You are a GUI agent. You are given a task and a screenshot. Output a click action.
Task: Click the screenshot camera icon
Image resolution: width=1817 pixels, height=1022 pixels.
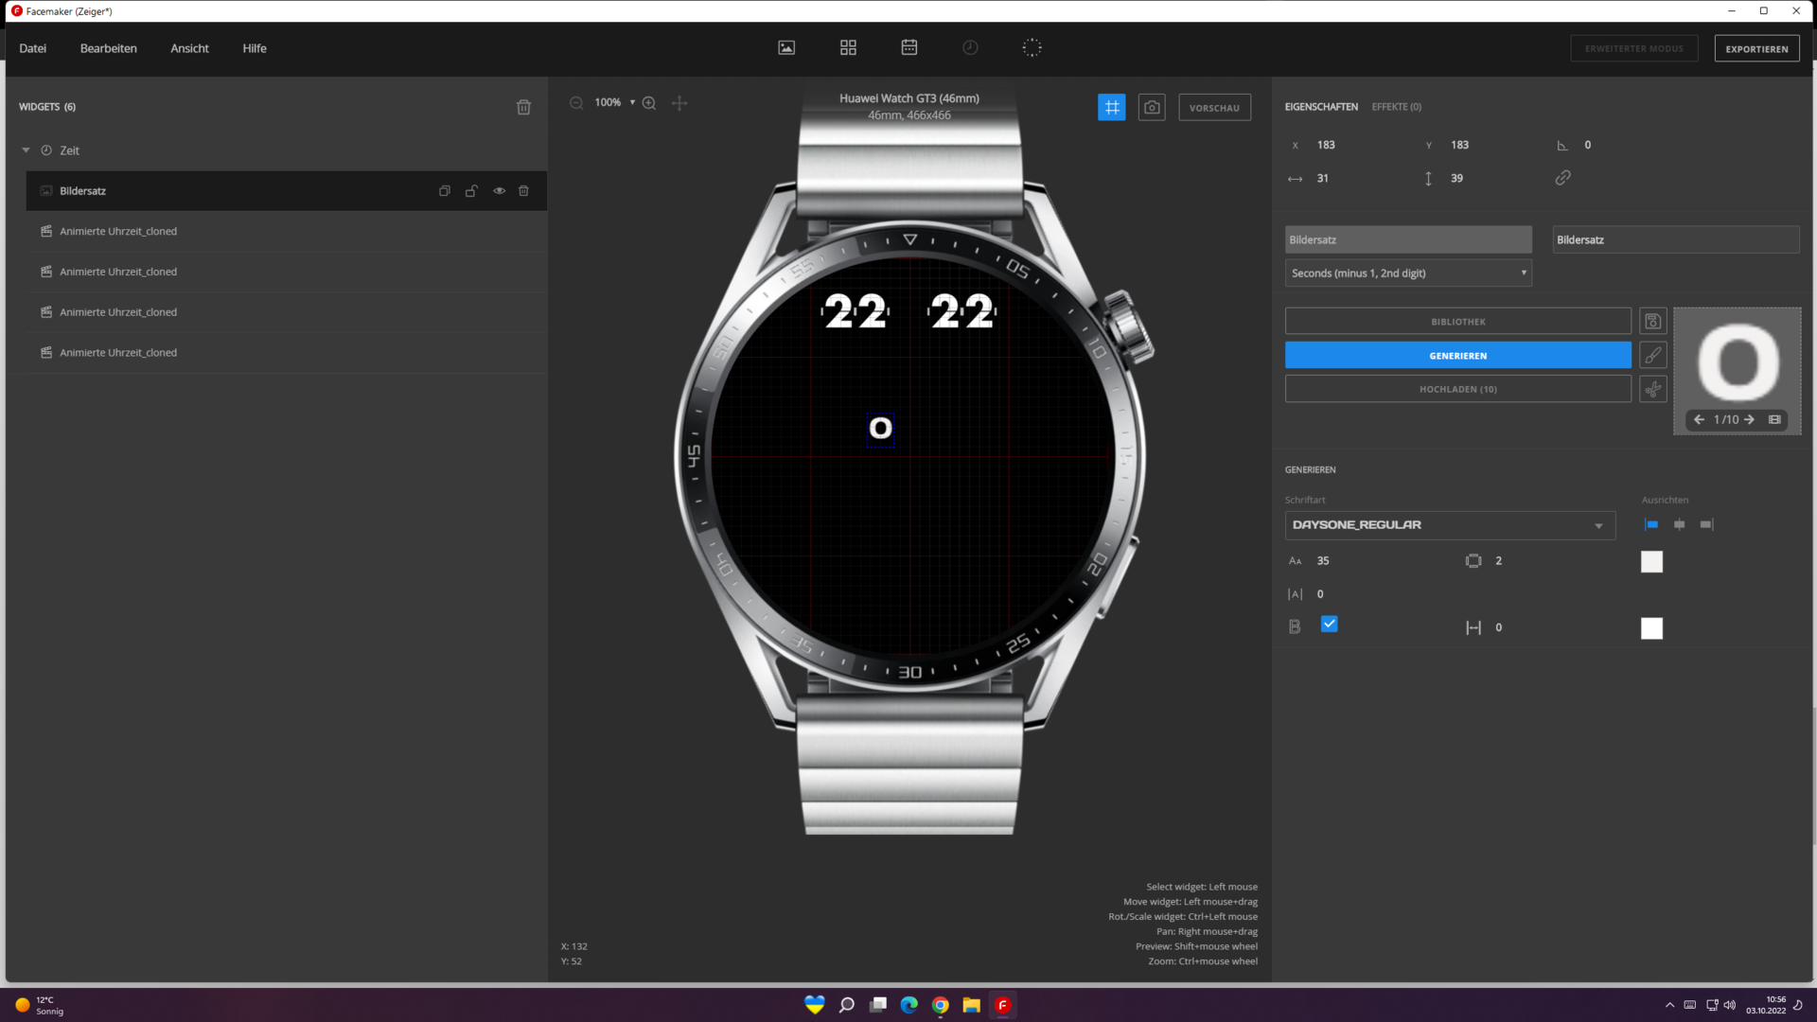point(1151,107)
